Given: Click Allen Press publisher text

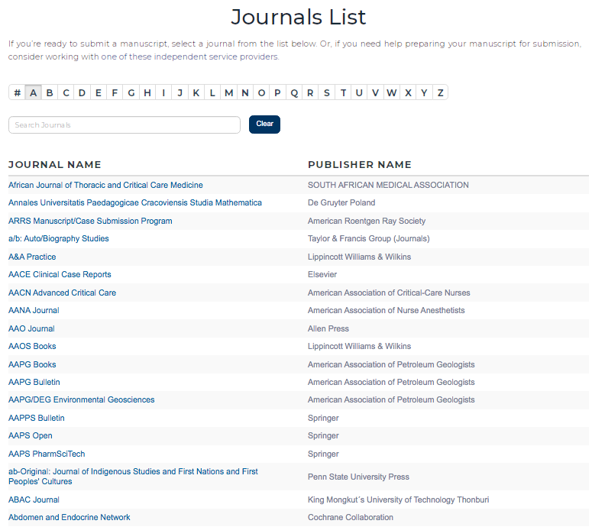Looking at the screenshot, I should pyautogui.click(x=328, y=328).
